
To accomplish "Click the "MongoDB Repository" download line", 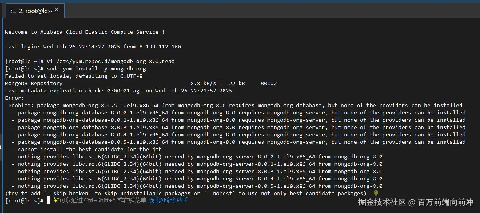I will pos(34,83).
